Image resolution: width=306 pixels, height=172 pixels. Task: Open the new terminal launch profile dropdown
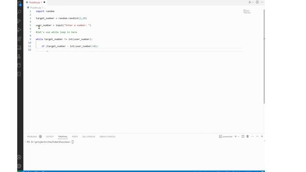239,137
